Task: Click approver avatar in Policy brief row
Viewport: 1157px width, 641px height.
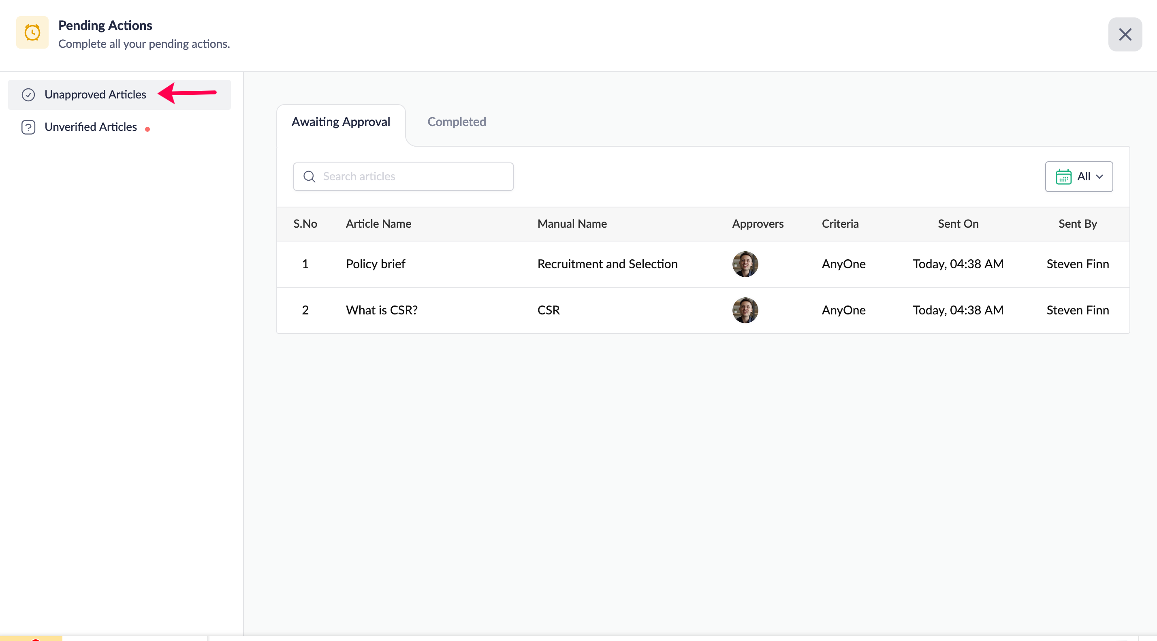Action: tap(745, 264)
